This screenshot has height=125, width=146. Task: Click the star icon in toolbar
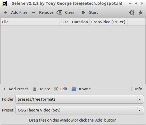point(141,13)
